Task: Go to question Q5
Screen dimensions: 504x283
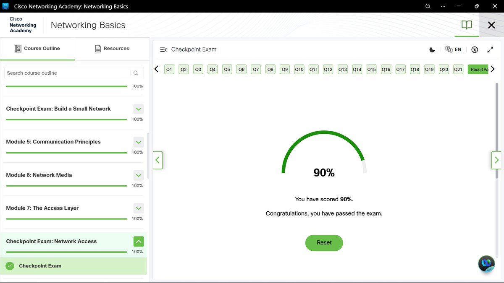Action: [227, 70]
